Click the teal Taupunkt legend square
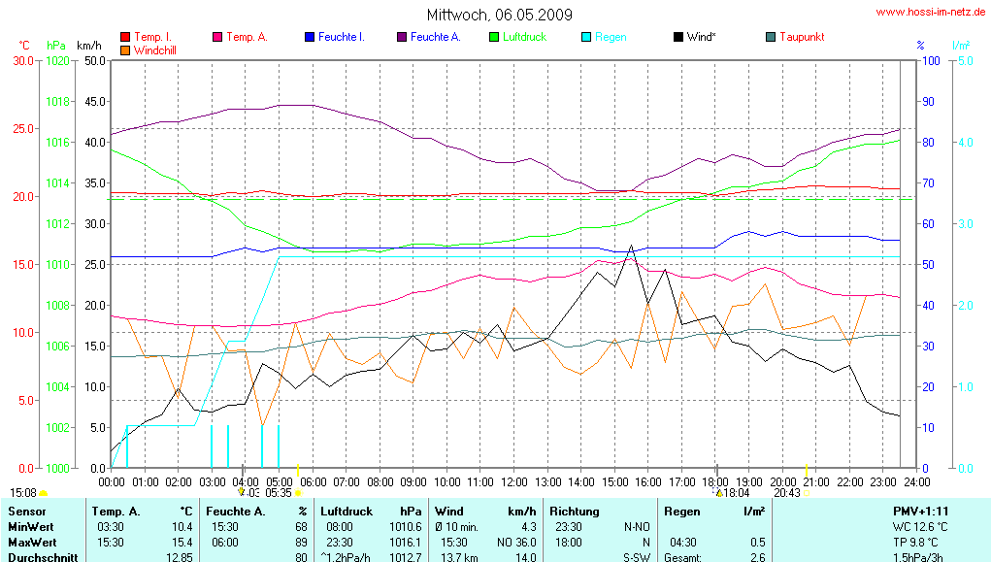Image resolution: width=991 pixels, height=562 pixels. click(770, 37)
